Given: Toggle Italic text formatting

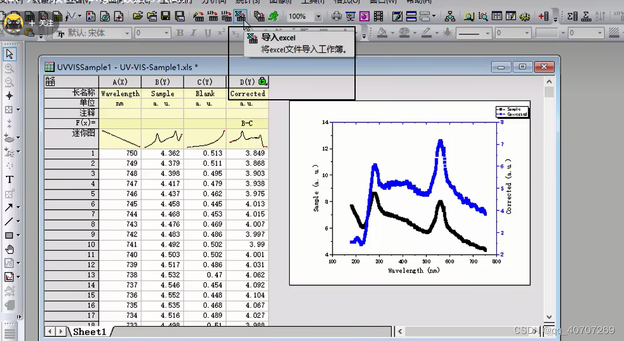Looking at the screenshot, I should pyautogui.click(x=194, y=33).
